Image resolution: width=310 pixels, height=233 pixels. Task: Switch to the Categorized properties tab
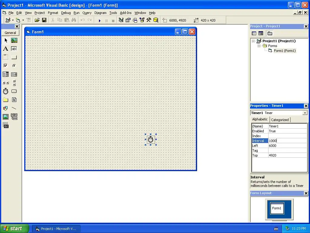[x=280, y=120]
